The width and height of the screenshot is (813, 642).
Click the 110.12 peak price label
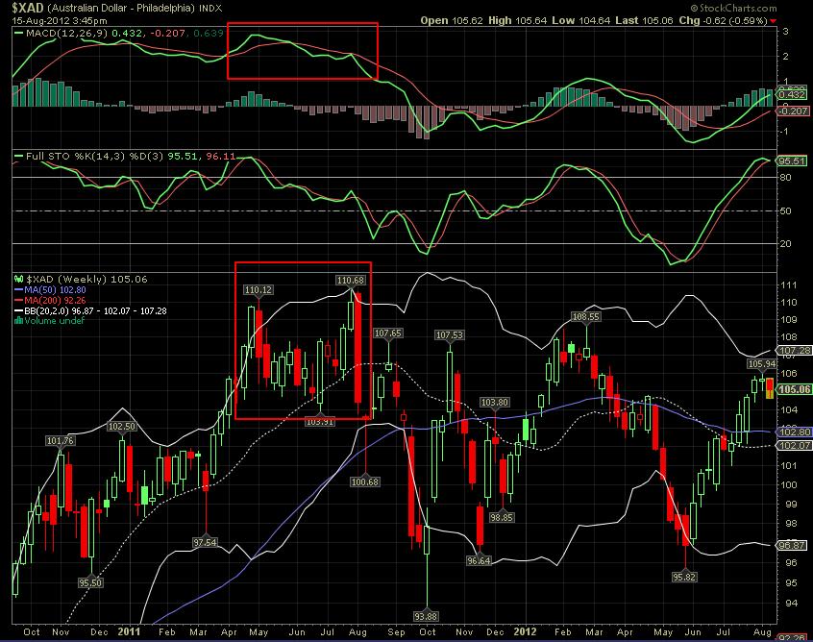(x=259, y=290)
